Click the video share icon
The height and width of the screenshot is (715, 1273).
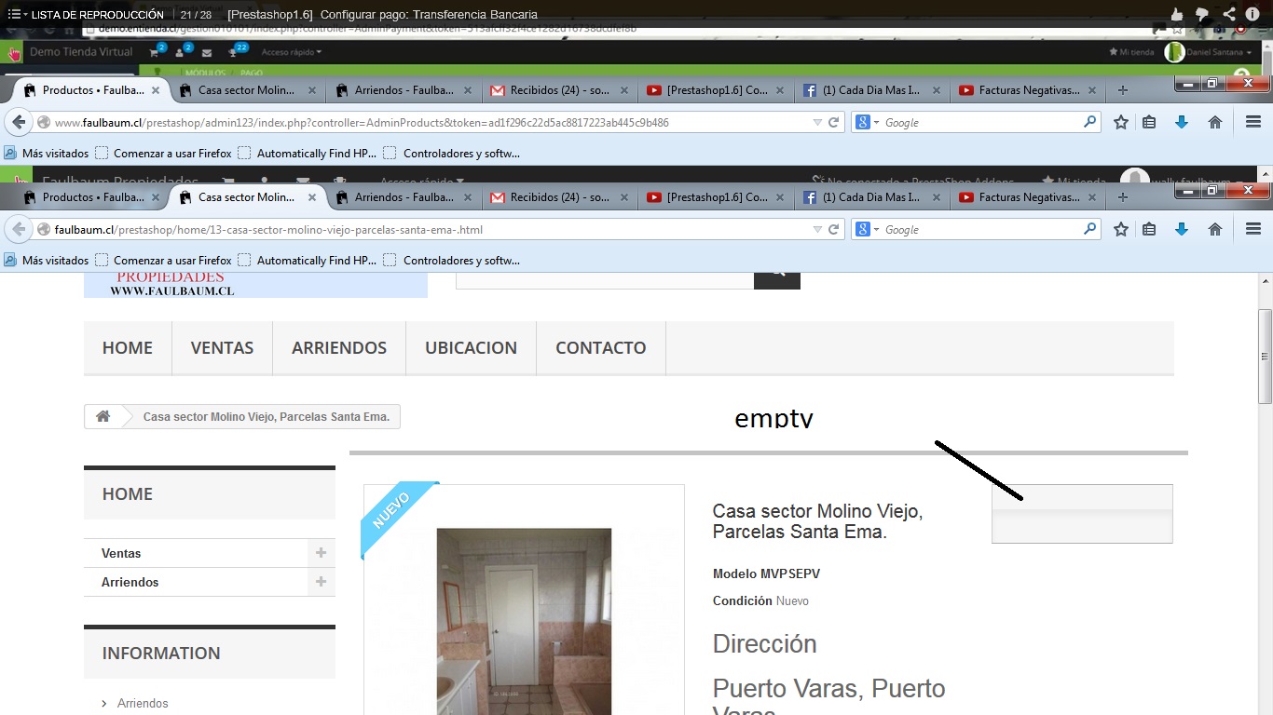pos(1229,15)
